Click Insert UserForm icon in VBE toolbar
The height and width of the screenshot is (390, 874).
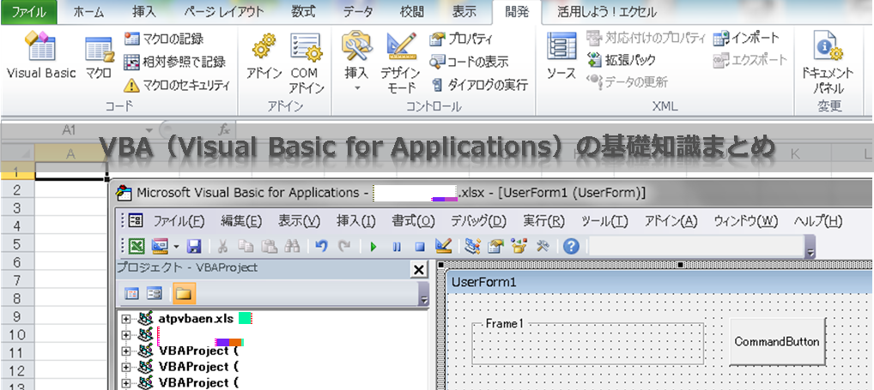(x=161, y=246)
